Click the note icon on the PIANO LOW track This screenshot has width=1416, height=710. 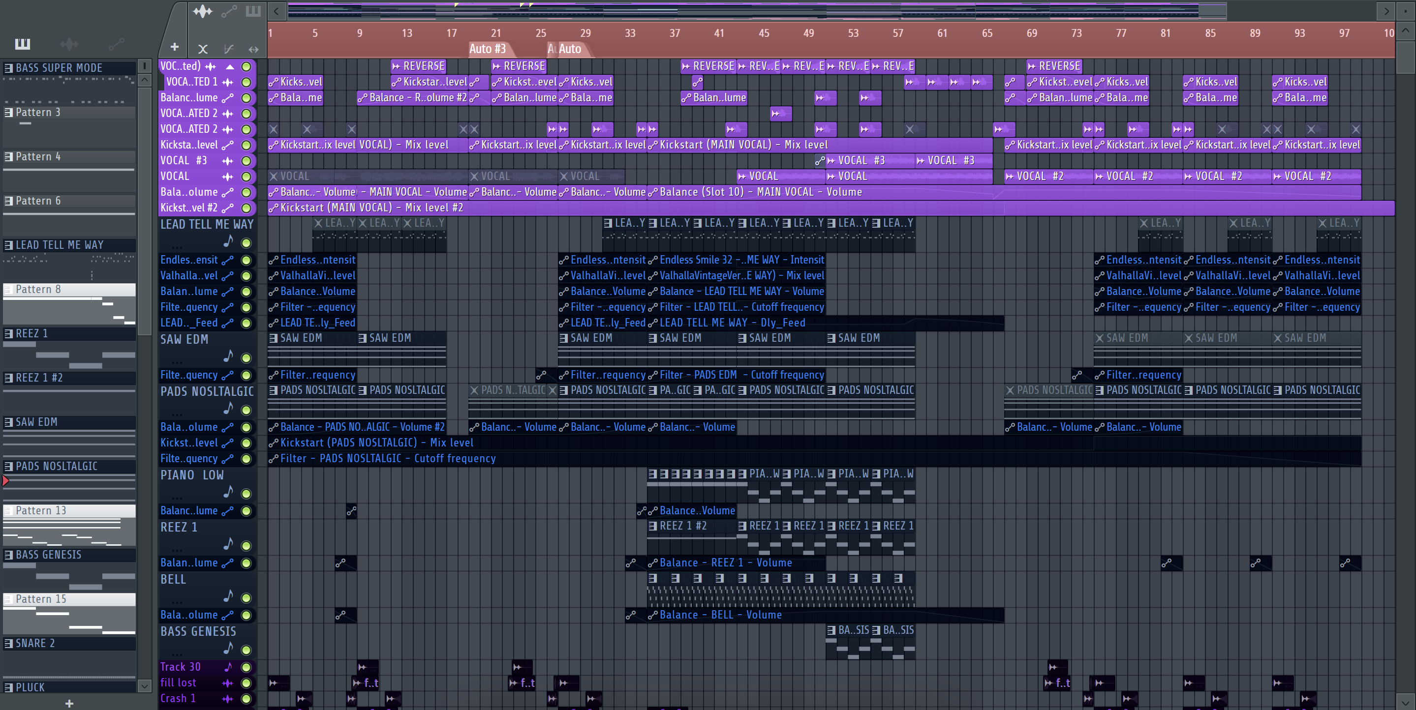point(228,492)
